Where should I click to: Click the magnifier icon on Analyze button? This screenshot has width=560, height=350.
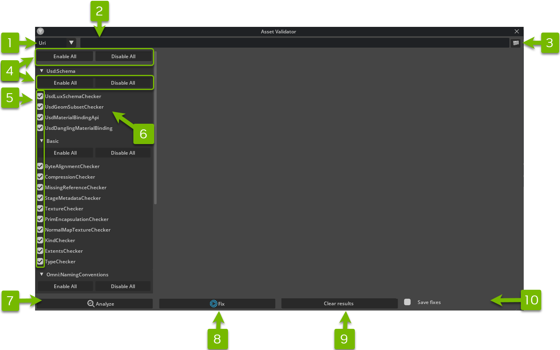(91, 303)
